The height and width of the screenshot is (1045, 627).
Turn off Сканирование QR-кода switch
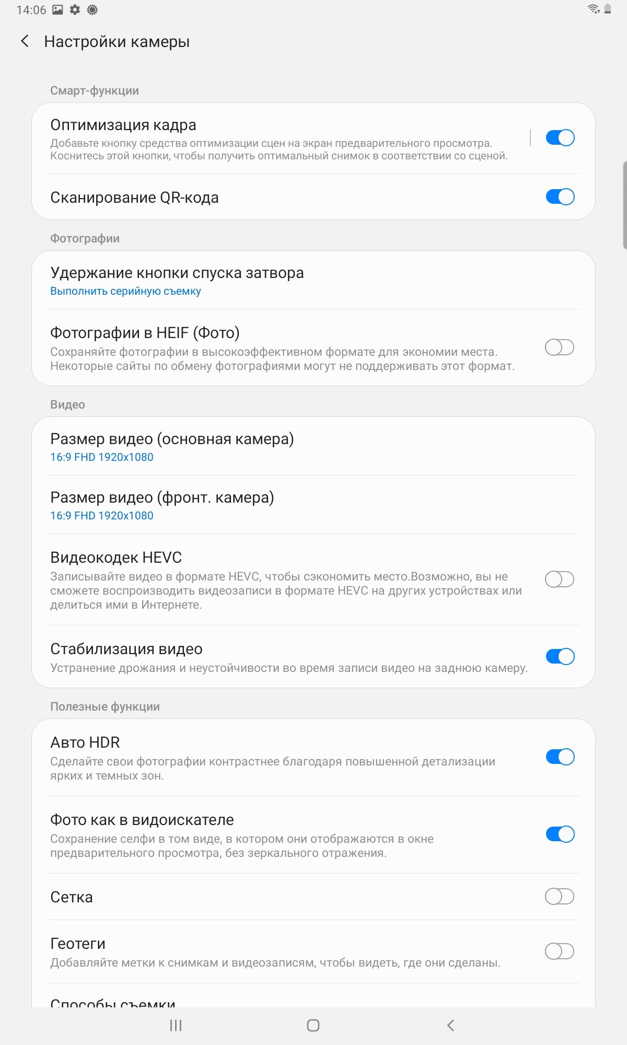click(560, 197)
